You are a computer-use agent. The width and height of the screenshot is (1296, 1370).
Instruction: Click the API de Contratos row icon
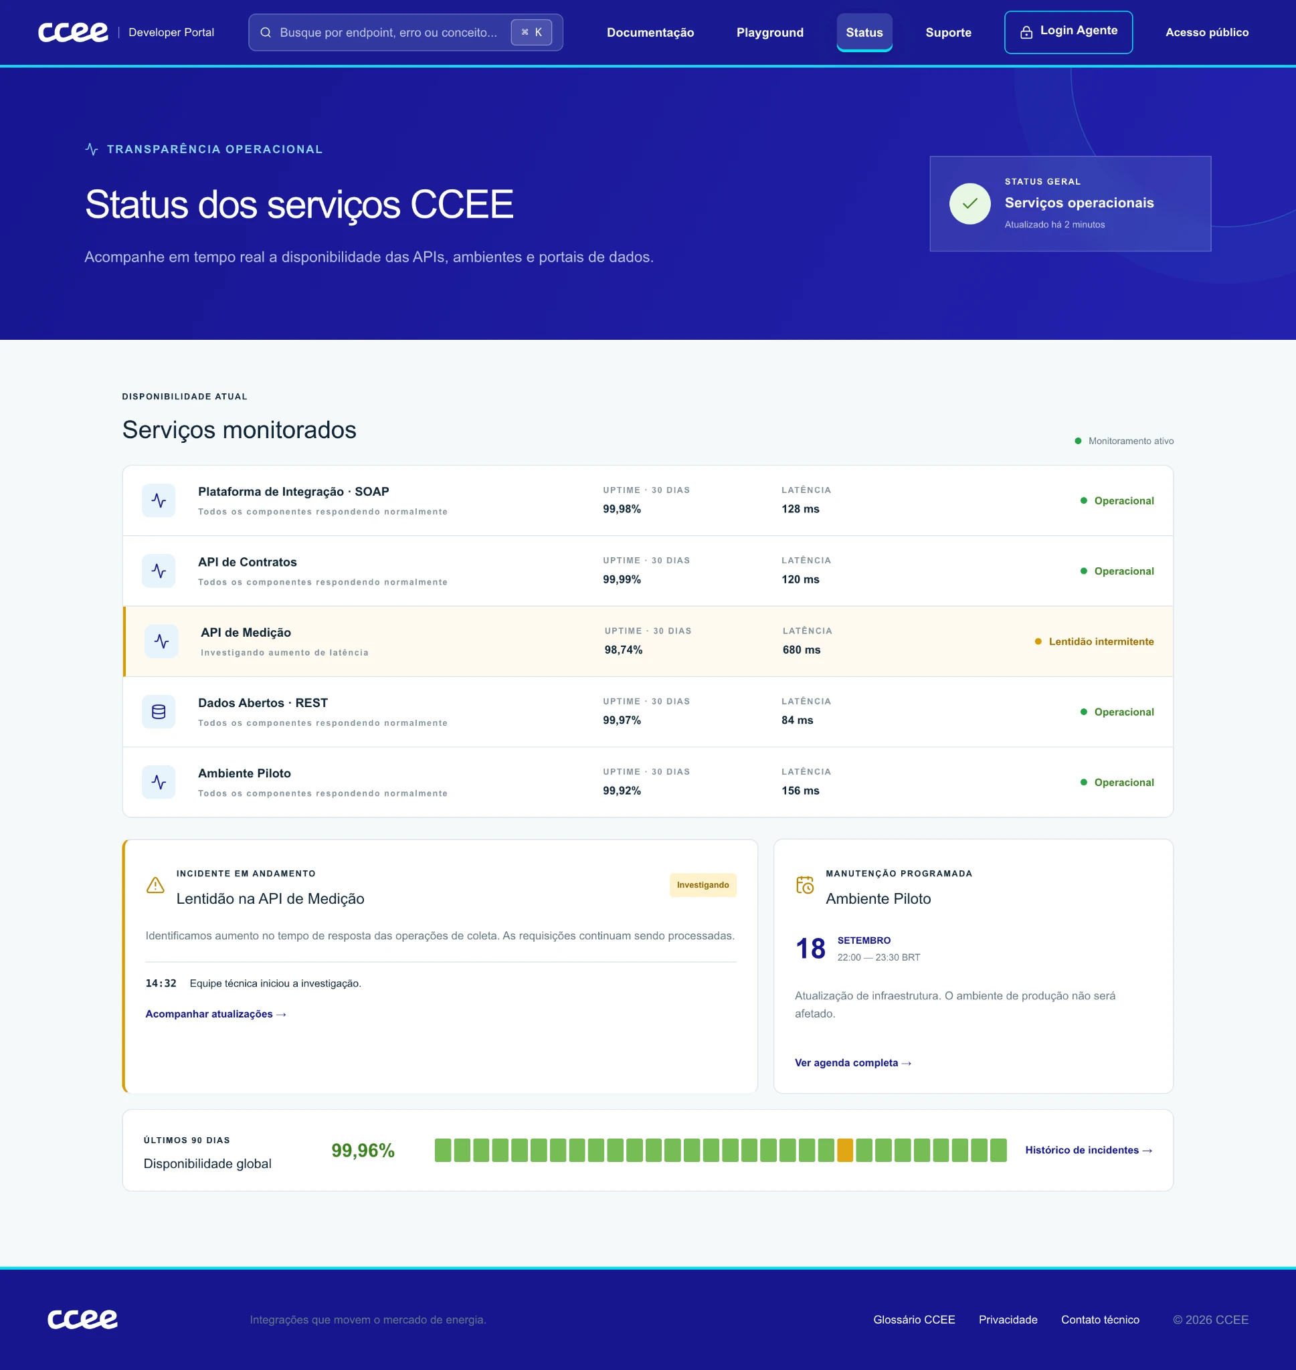tap(159, 571)
